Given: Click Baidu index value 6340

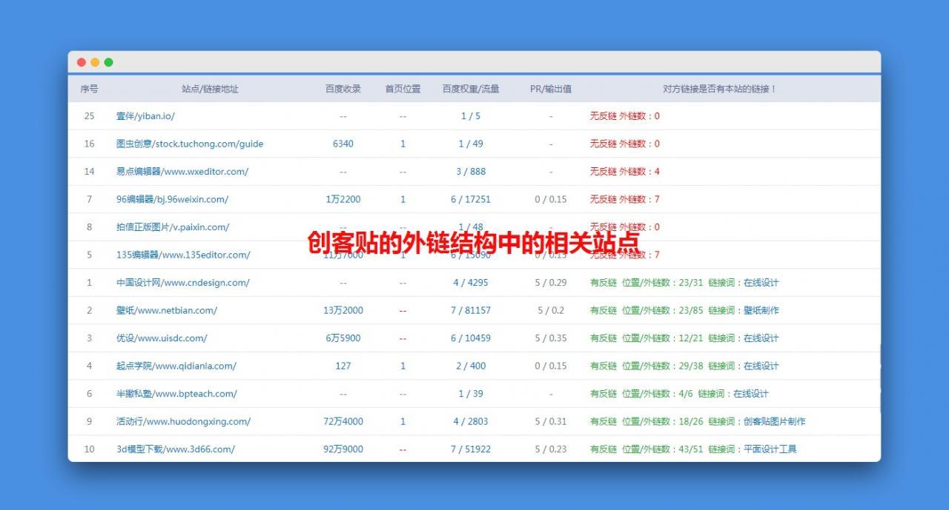Looking at the screenshot, I should (343, 144).
